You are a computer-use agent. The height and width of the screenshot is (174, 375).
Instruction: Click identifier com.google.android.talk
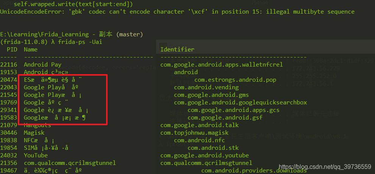(200, 125)
